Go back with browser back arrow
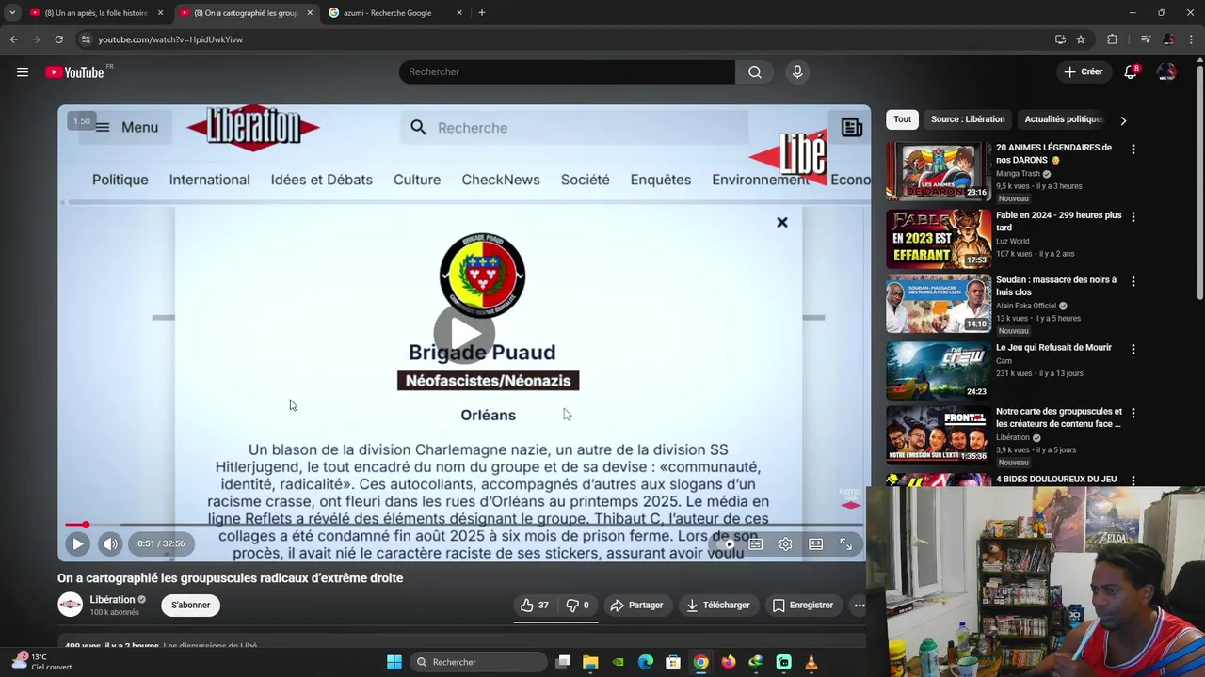This screenshot has height=677, width=1205. click(x=13, y=39)
